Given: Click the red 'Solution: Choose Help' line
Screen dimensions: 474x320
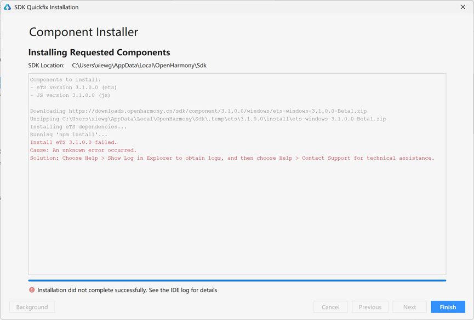Looking at the screenshot, I should [232, 158].
